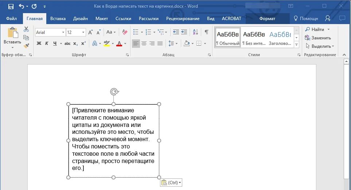Apply the highlight color marker
Screen dimensions: 351x190
click(107, 43)
